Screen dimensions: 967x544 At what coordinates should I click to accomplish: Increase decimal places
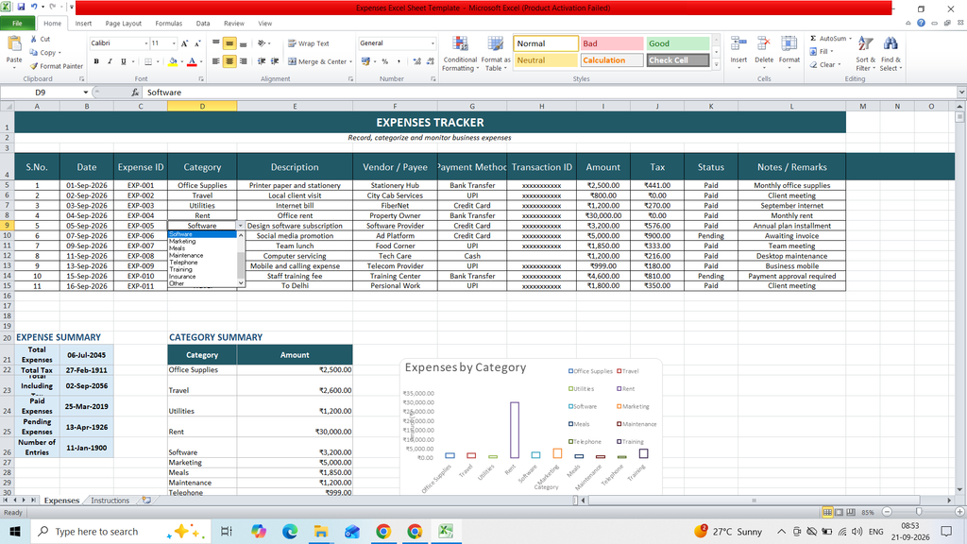point(416,61)
